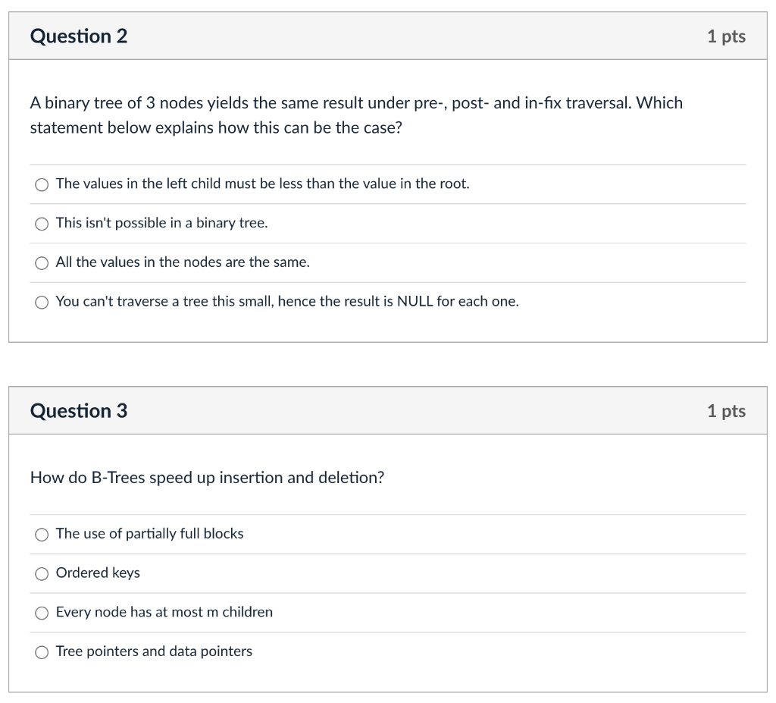The height and width of the screenshot is (703, 776).
Task: Select radio button for 'less than the value in the root'
Action: (42, 184)
